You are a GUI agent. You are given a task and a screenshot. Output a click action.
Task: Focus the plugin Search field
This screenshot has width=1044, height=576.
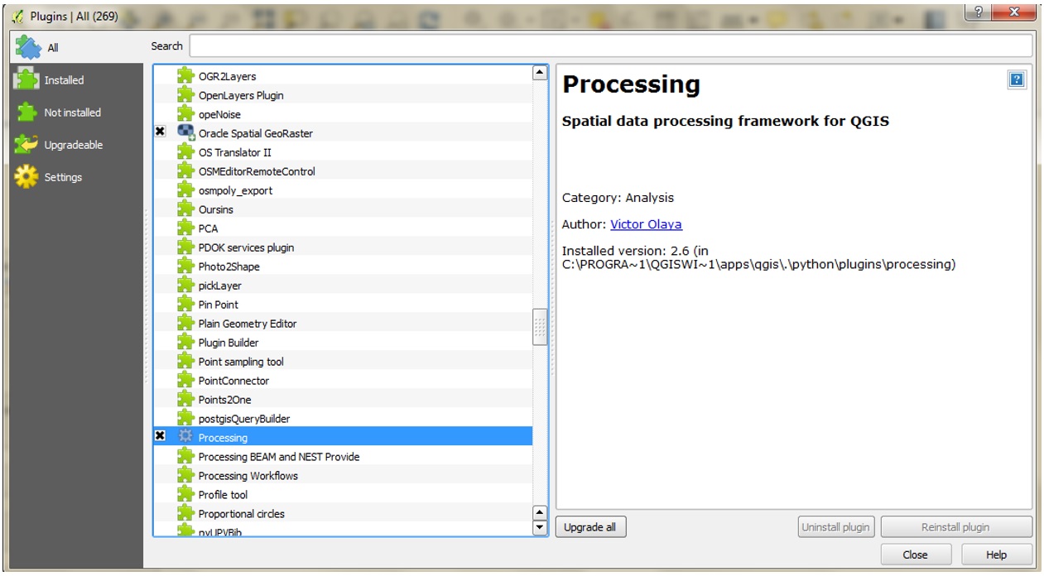point(610,46)
